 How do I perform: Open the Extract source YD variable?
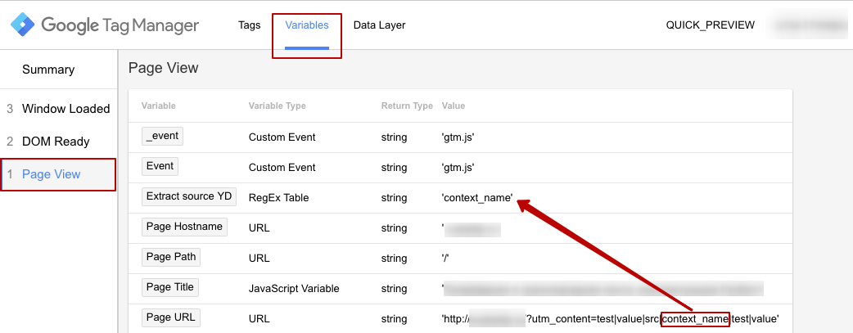[189, 197]
